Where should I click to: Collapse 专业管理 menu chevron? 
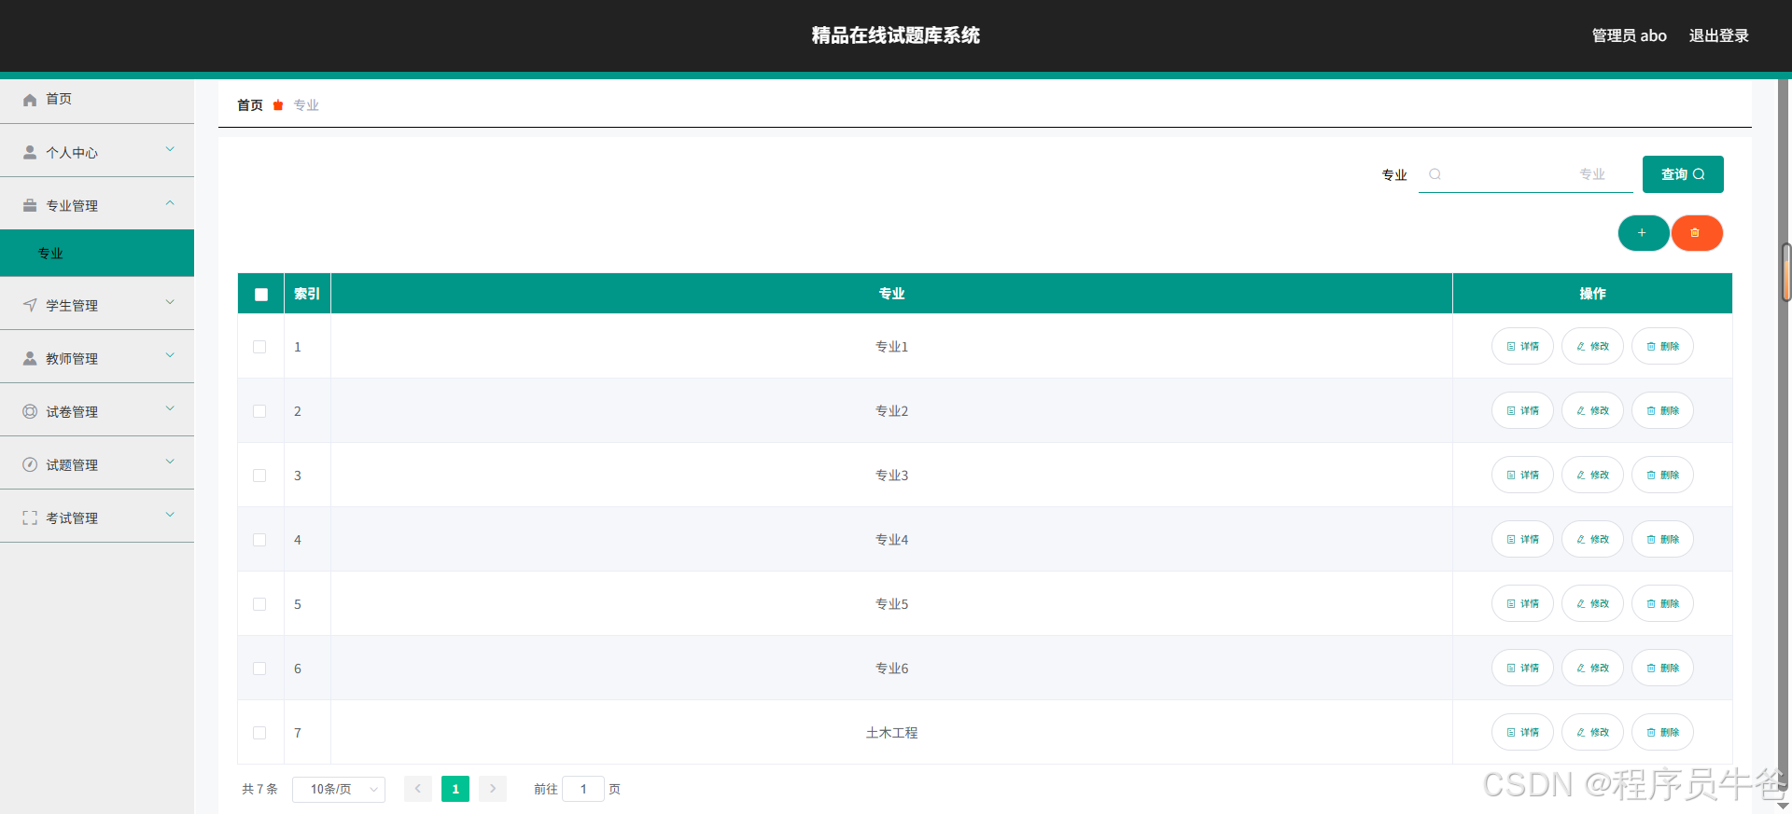click(x=170, y=202)
